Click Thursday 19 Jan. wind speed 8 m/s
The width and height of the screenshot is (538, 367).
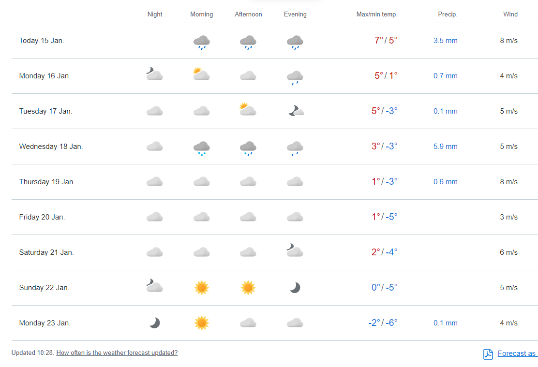508,182
